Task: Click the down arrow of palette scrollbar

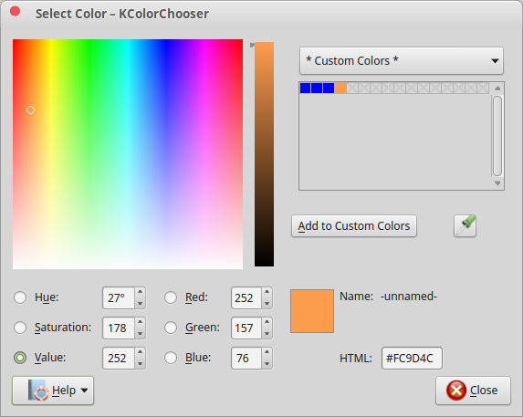Action: pyautogui.click(x=497, y=183)
